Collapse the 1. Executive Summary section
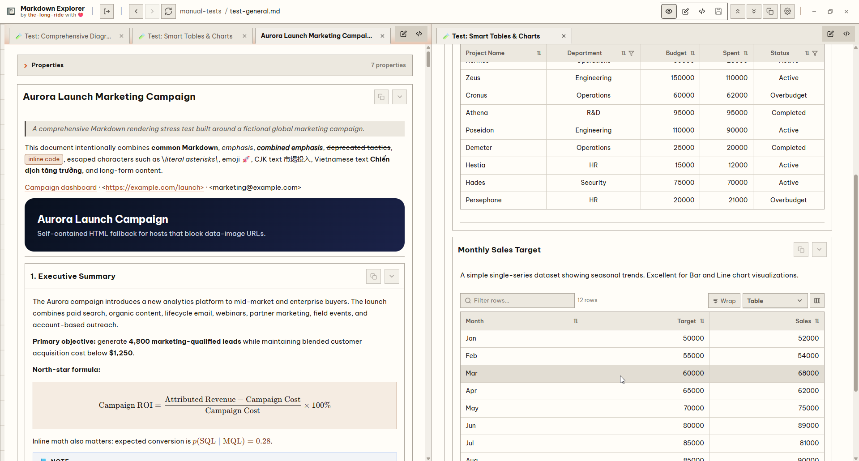The height and width of the screenshot is (461, 859). pyautogui.click(x=392, y=277)
